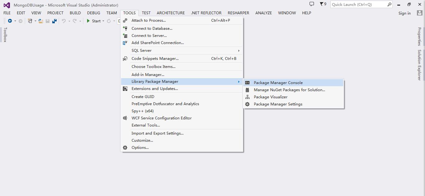The image size is (425, 196).
Task: Click the Manage NuGet Packages icon
Action: click(247, 90)
